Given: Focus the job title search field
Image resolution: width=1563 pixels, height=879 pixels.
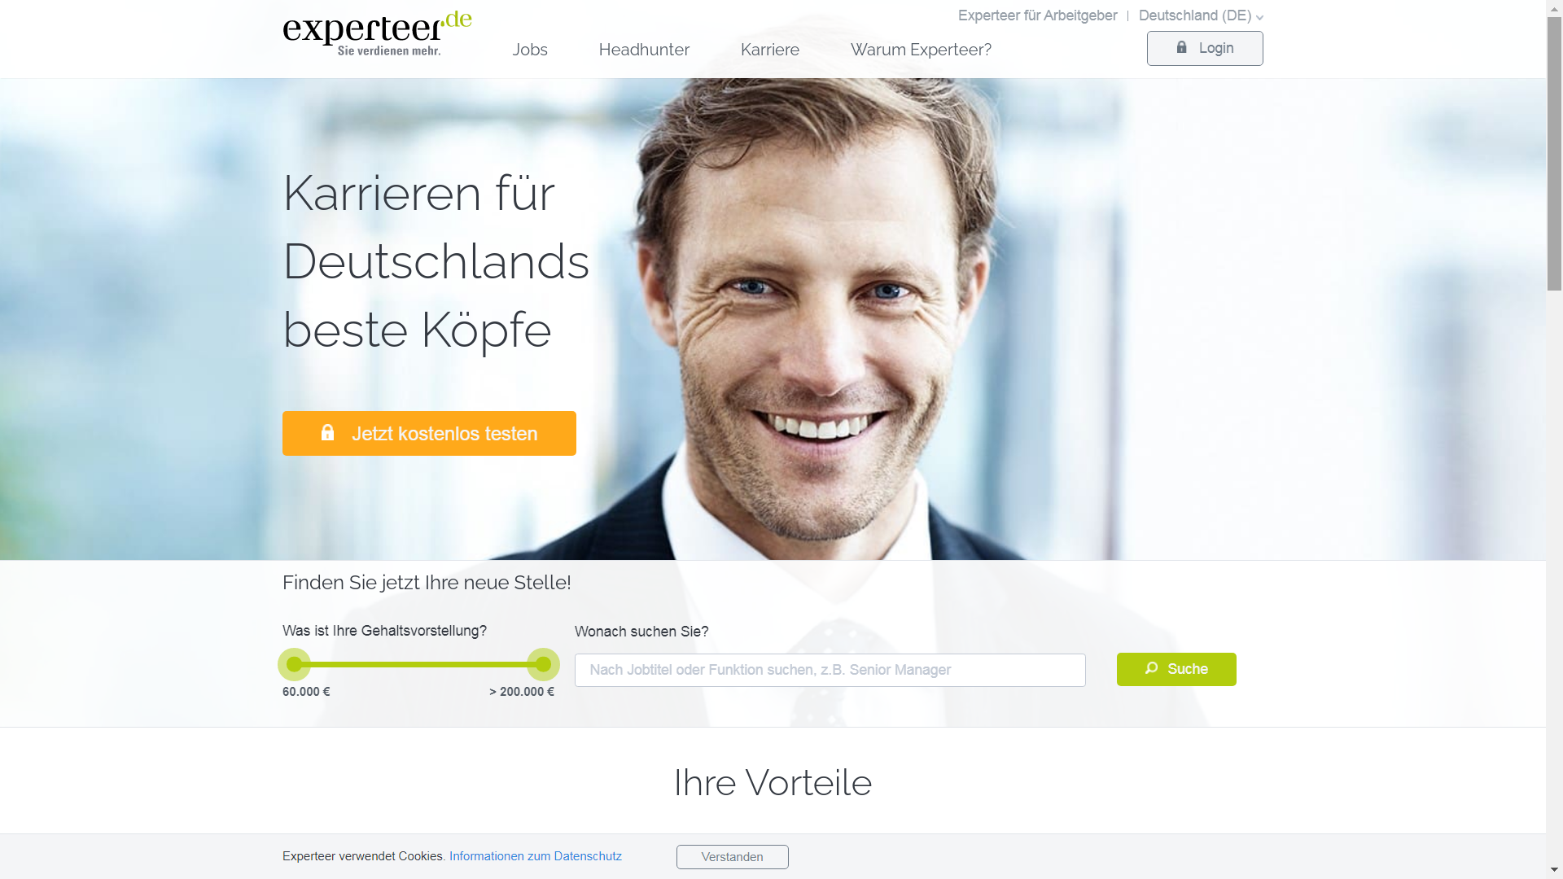Looking at the screenshot, I should coord(830,670).
